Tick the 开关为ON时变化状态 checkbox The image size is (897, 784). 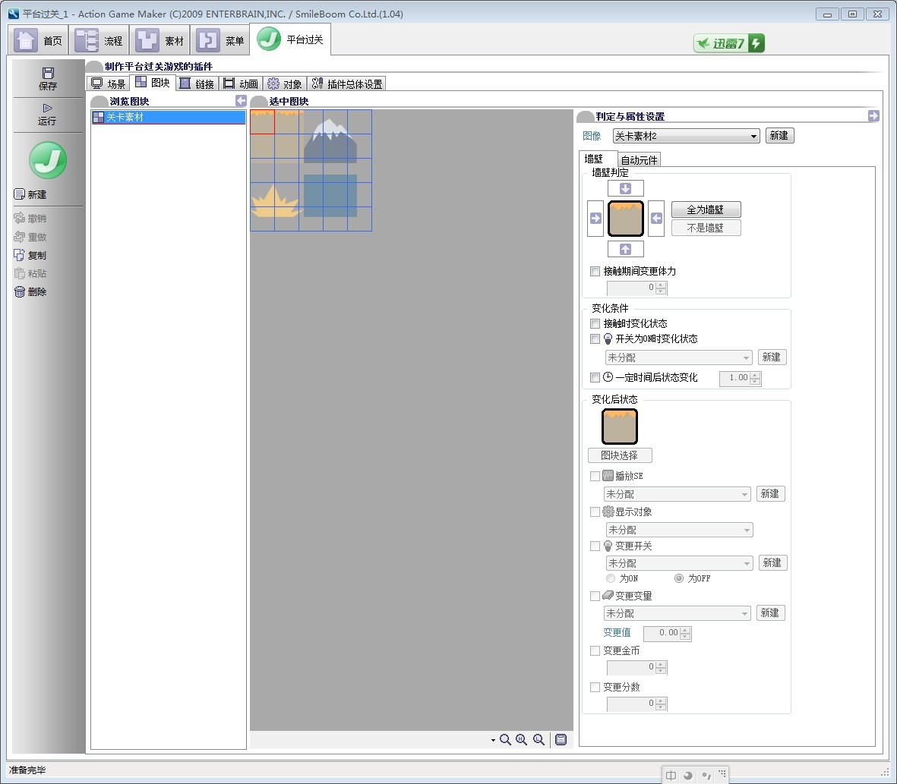point(595,339)
